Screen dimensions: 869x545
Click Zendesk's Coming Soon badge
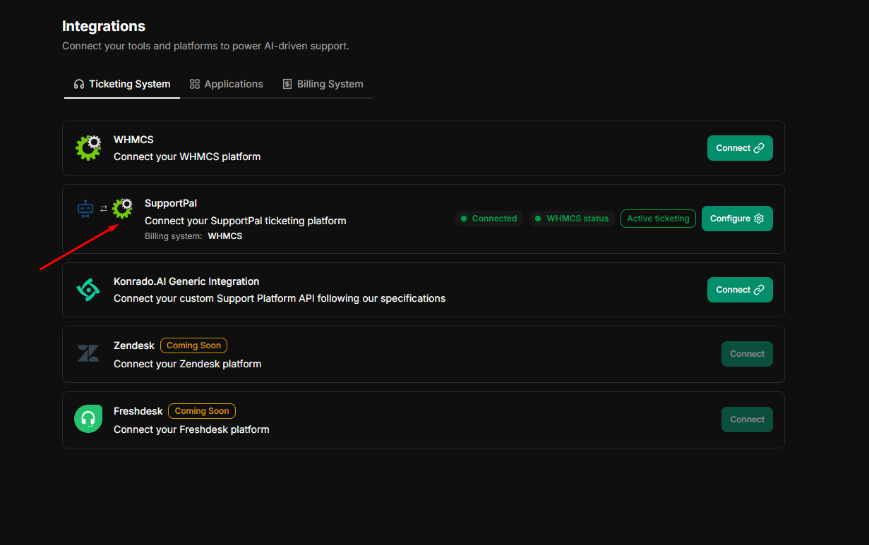coord(193,345)
